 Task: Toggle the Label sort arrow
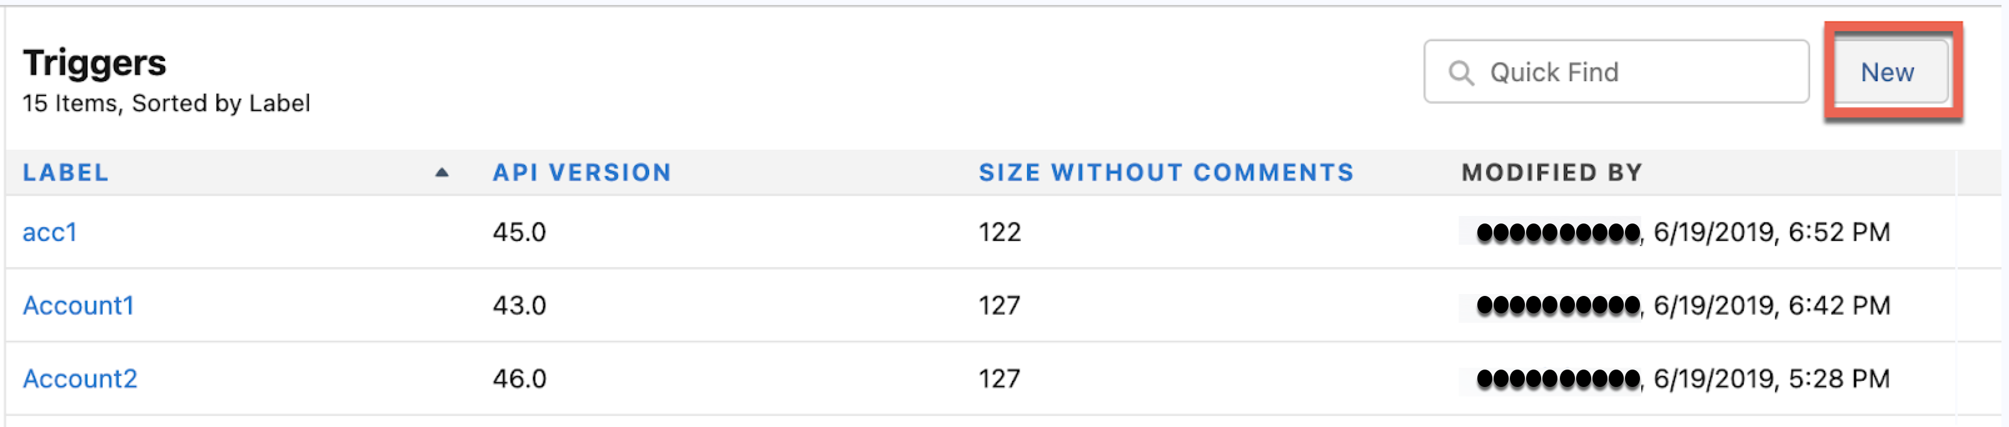pos(442,173)
